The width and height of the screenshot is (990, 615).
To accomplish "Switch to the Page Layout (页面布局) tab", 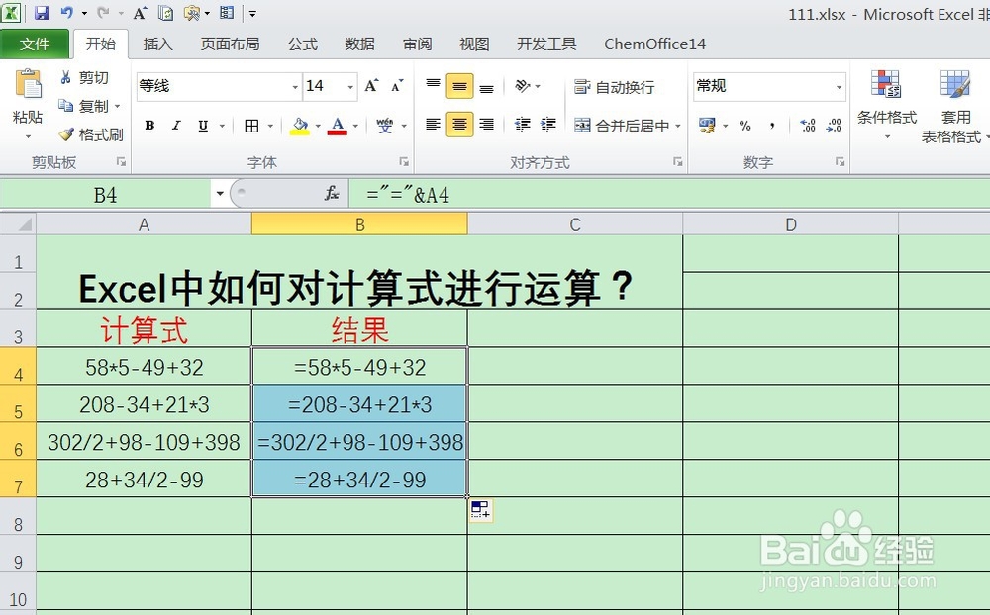I will (x=230, y=44).
